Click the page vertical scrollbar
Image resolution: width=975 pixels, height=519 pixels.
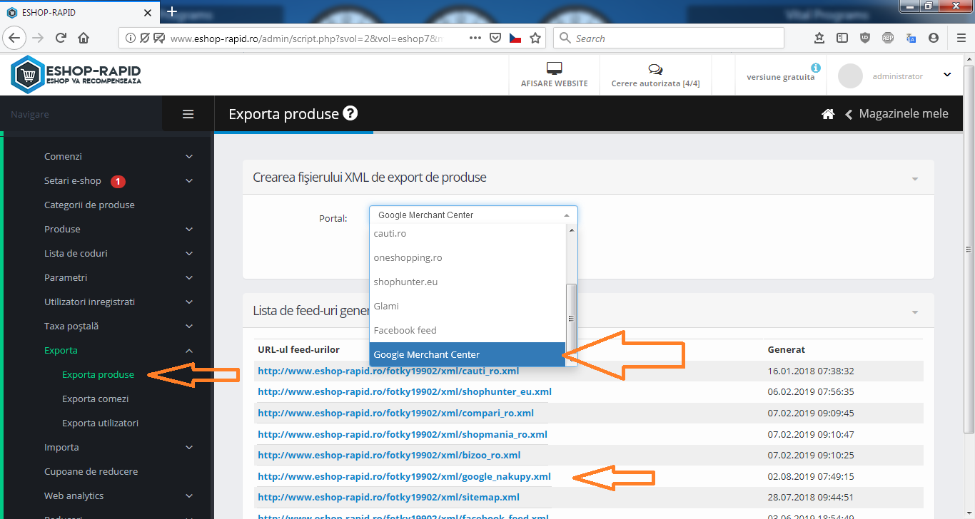pyautogui.click(x=969, y=250)
